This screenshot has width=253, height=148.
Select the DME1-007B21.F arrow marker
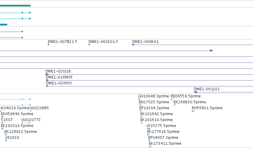pos(48,45)
